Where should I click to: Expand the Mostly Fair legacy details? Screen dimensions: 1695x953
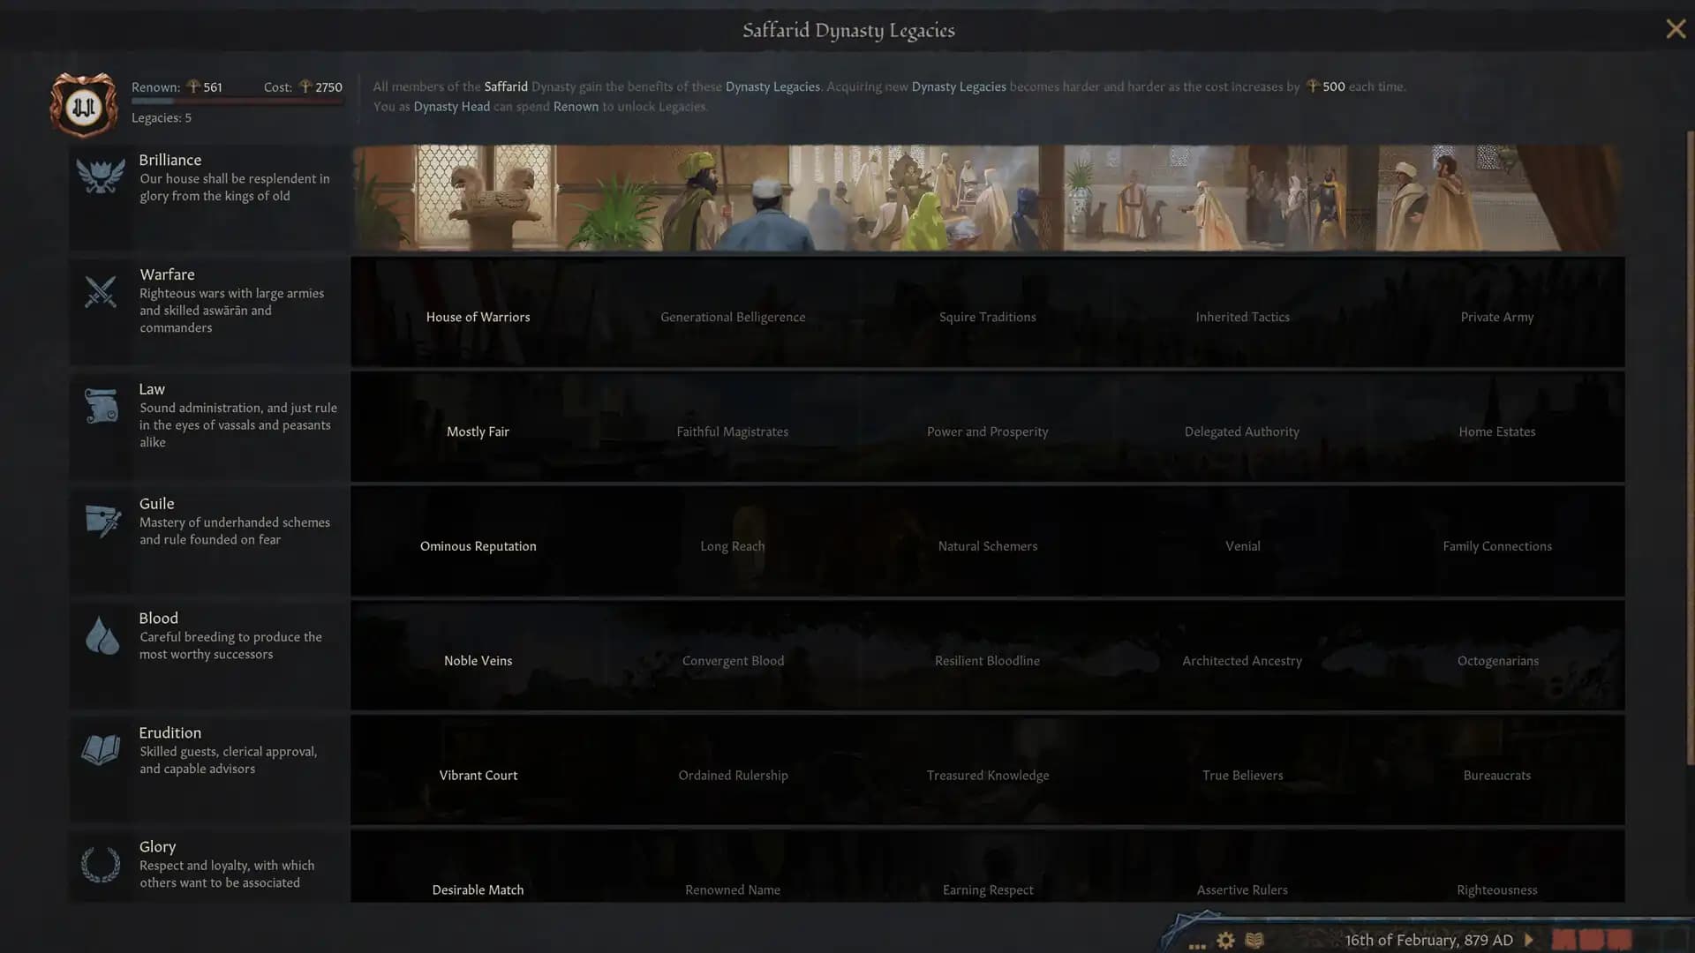(478, 431)
